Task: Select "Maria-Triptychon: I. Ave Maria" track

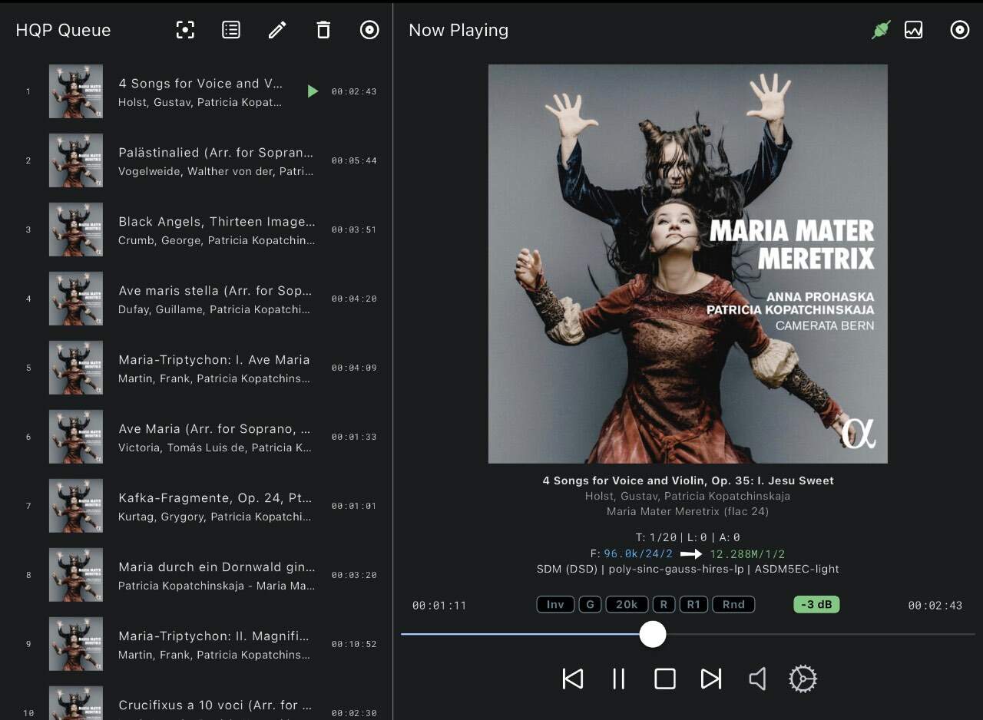Action: pyautogui.click(x=214, y=360)
